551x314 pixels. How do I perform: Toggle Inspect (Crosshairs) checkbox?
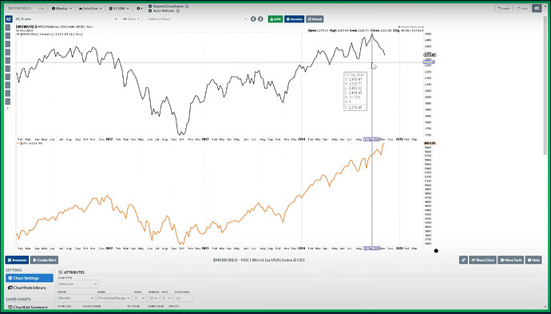click(150, 6)
